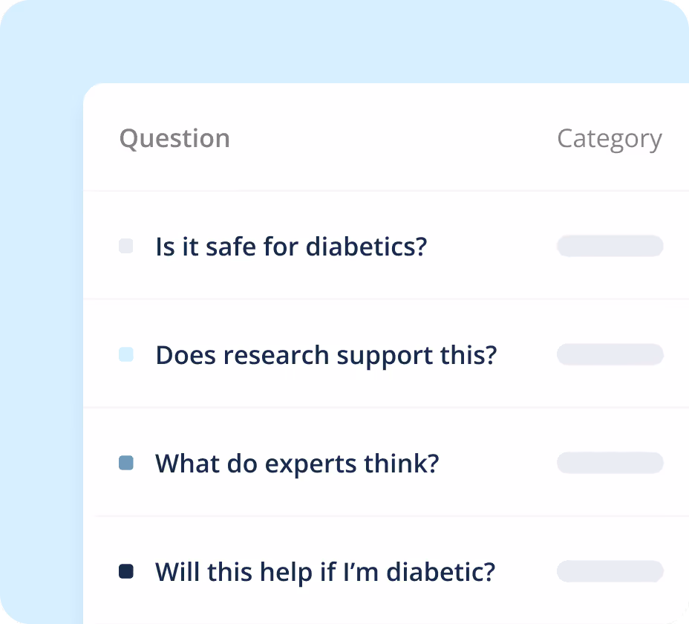
Task: Click the category pill for 'Does research support this?'
Action: pyautogui.click(x=610, y=355)
